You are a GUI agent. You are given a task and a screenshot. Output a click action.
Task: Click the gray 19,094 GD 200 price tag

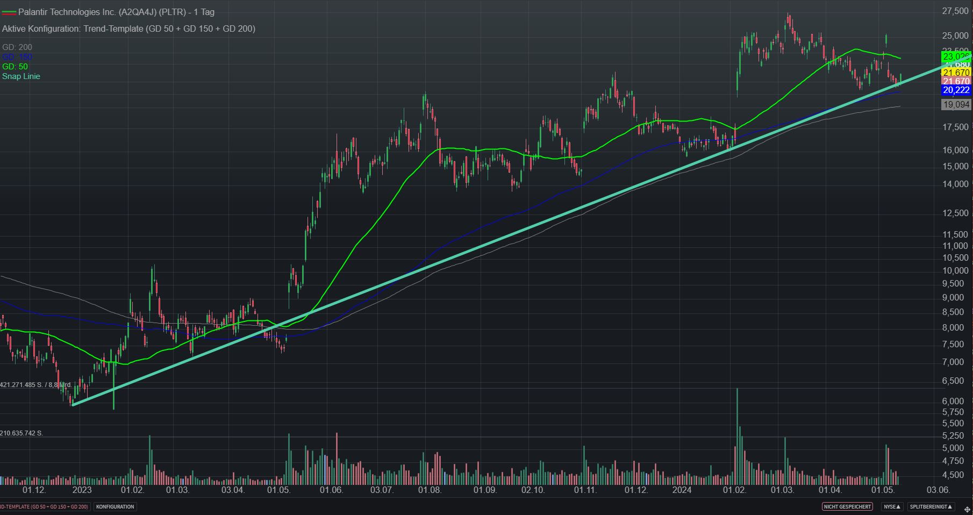coord(956,105)
